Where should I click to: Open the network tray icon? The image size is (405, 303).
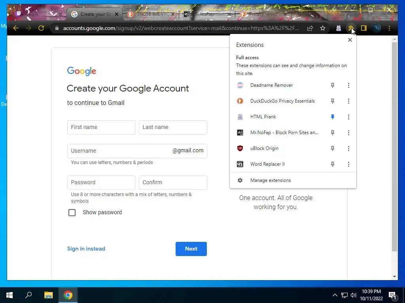point(344,295)
